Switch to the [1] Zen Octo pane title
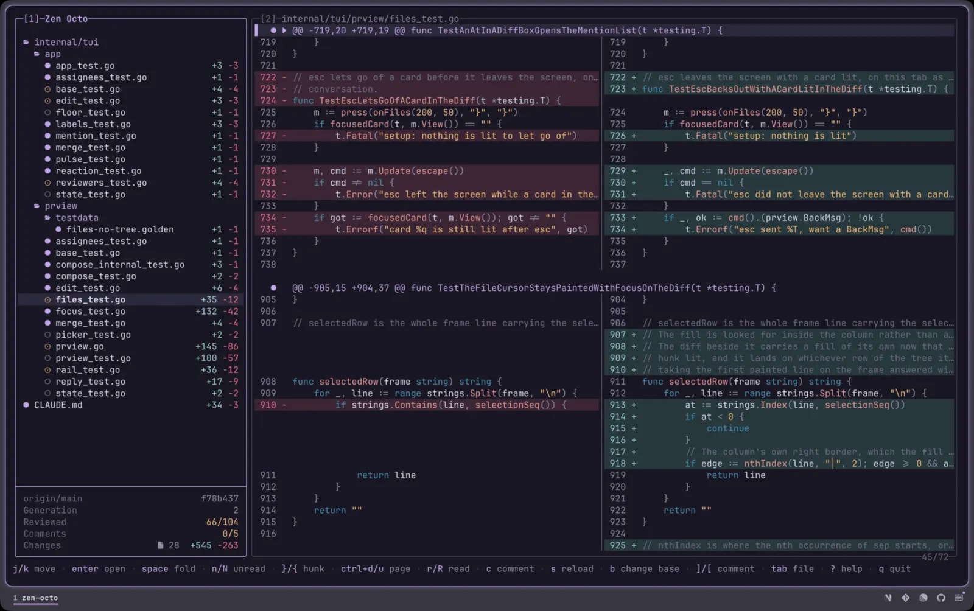The height and width of the screenshot is (611, 974). pyautogui.click(x=56, y=19)
